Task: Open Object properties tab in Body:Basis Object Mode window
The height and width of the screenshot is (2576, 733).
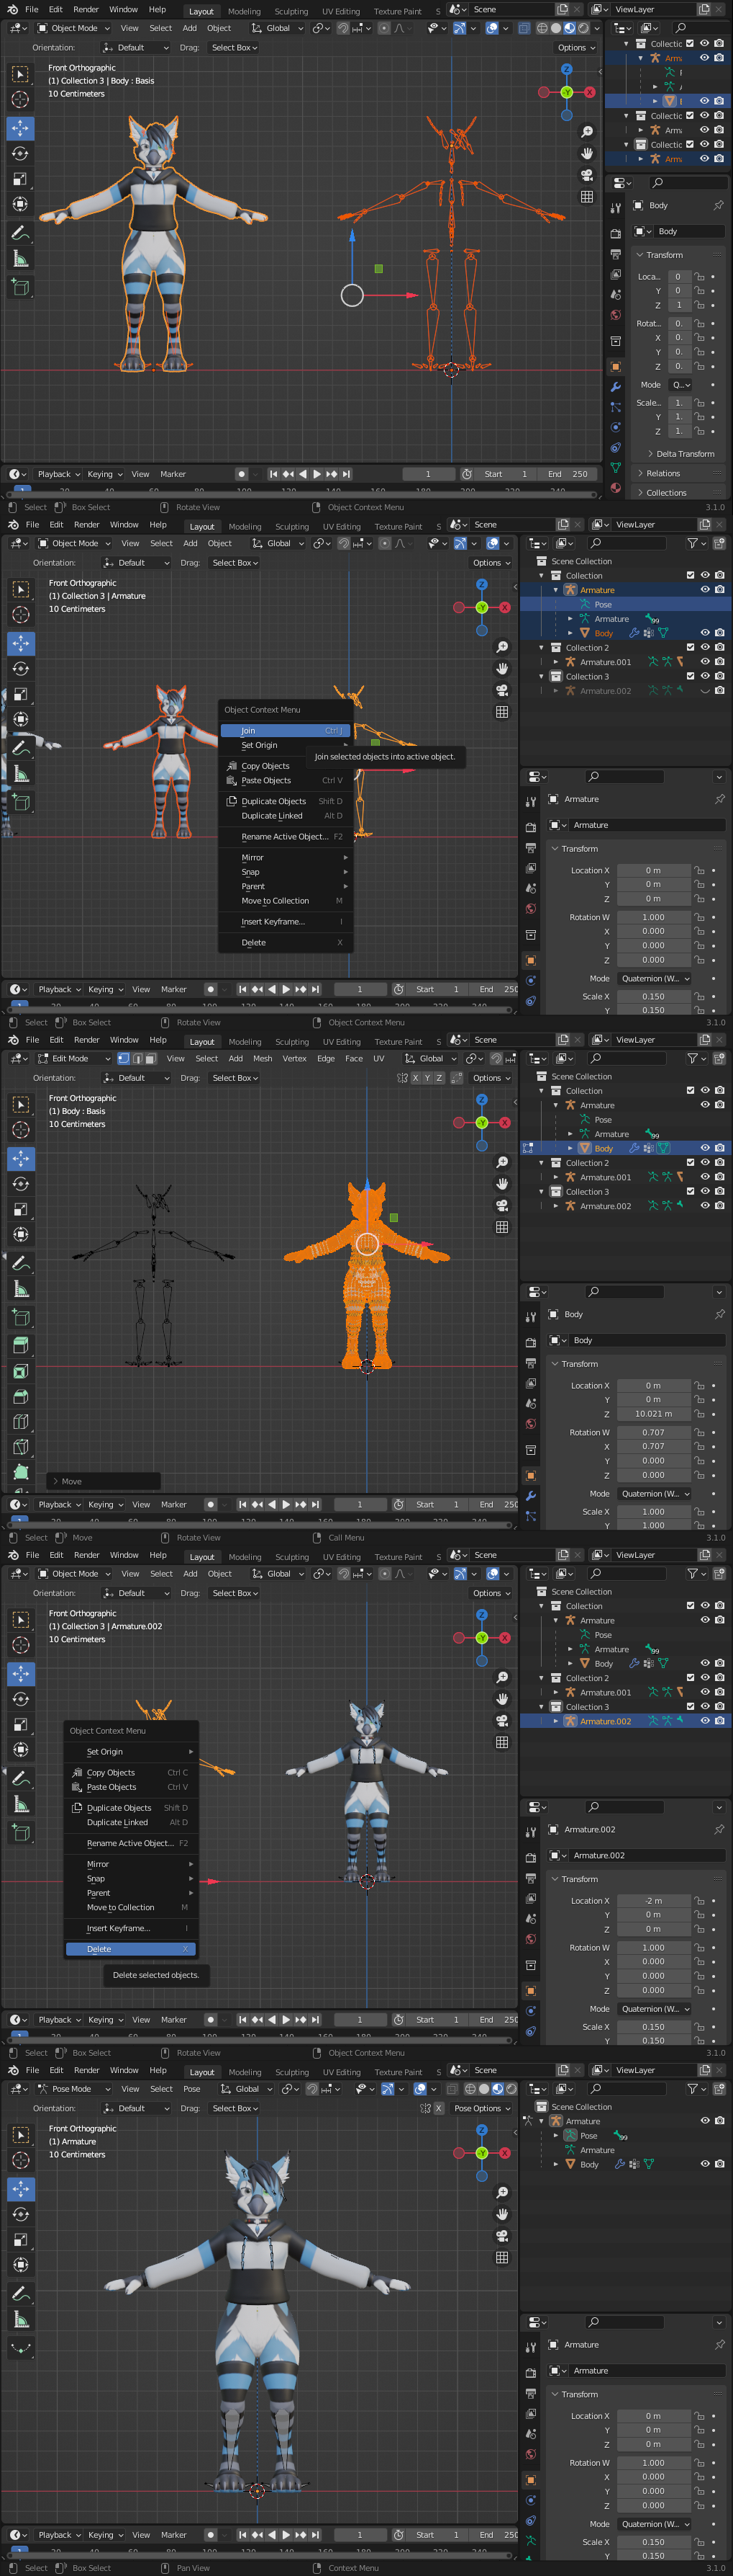Action: (x=615, y=366)
